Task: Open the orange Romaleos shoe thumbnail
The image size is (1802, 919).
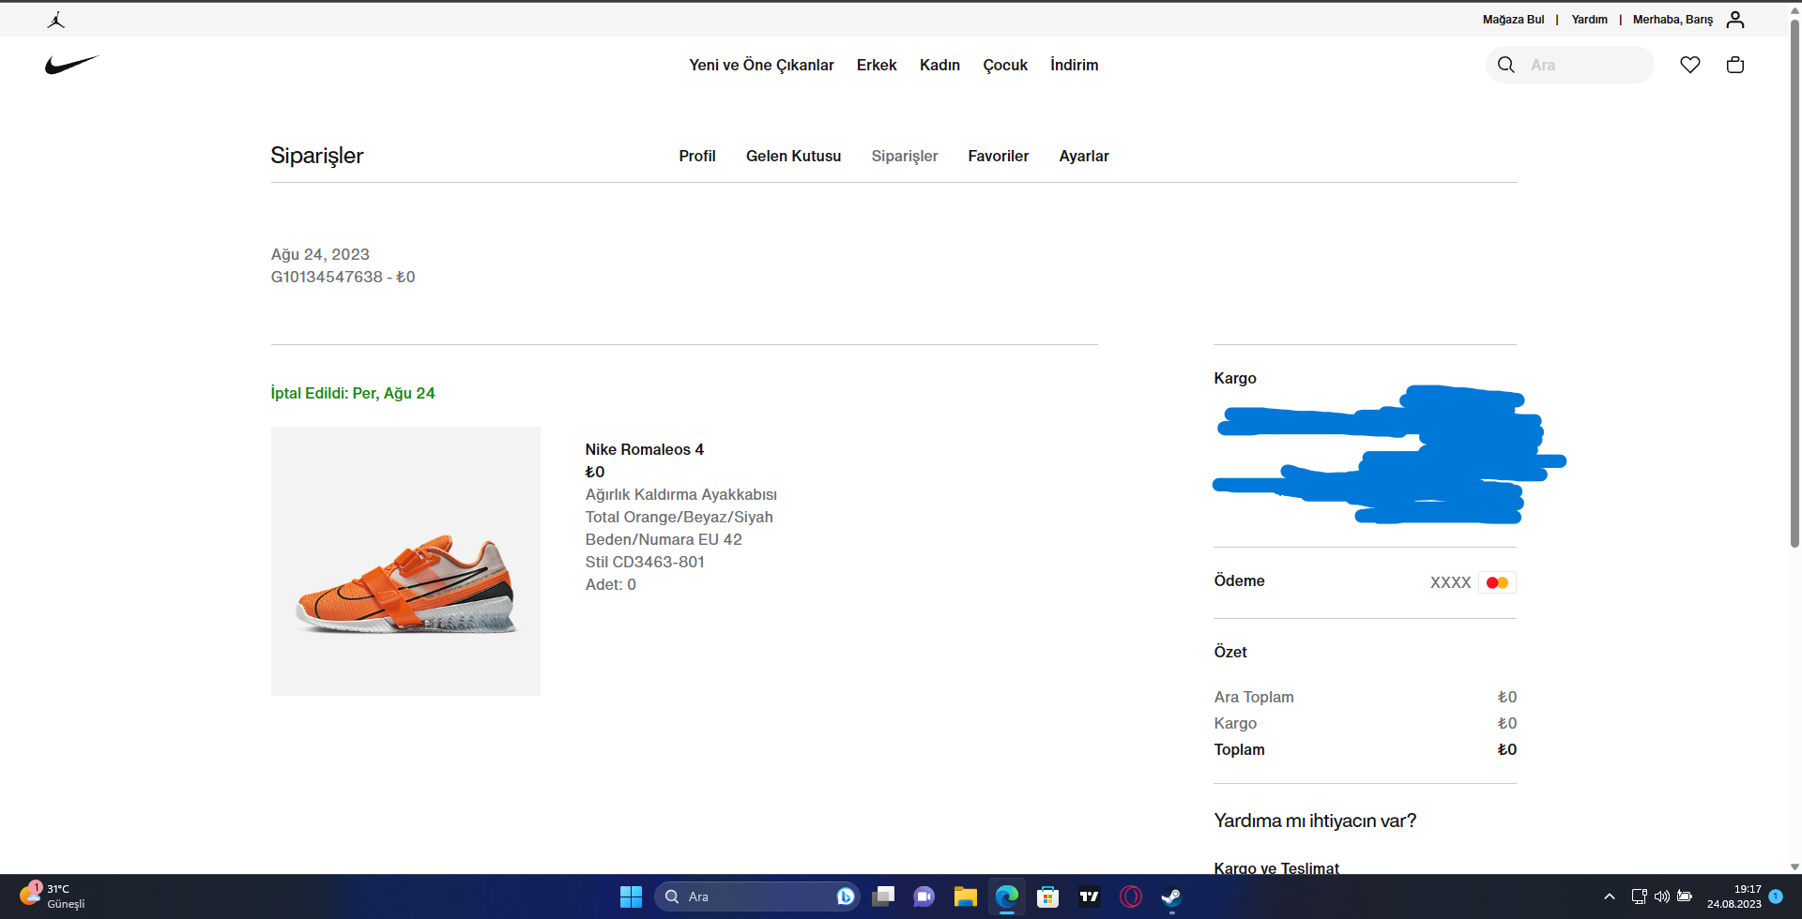Action: point(405,561)
